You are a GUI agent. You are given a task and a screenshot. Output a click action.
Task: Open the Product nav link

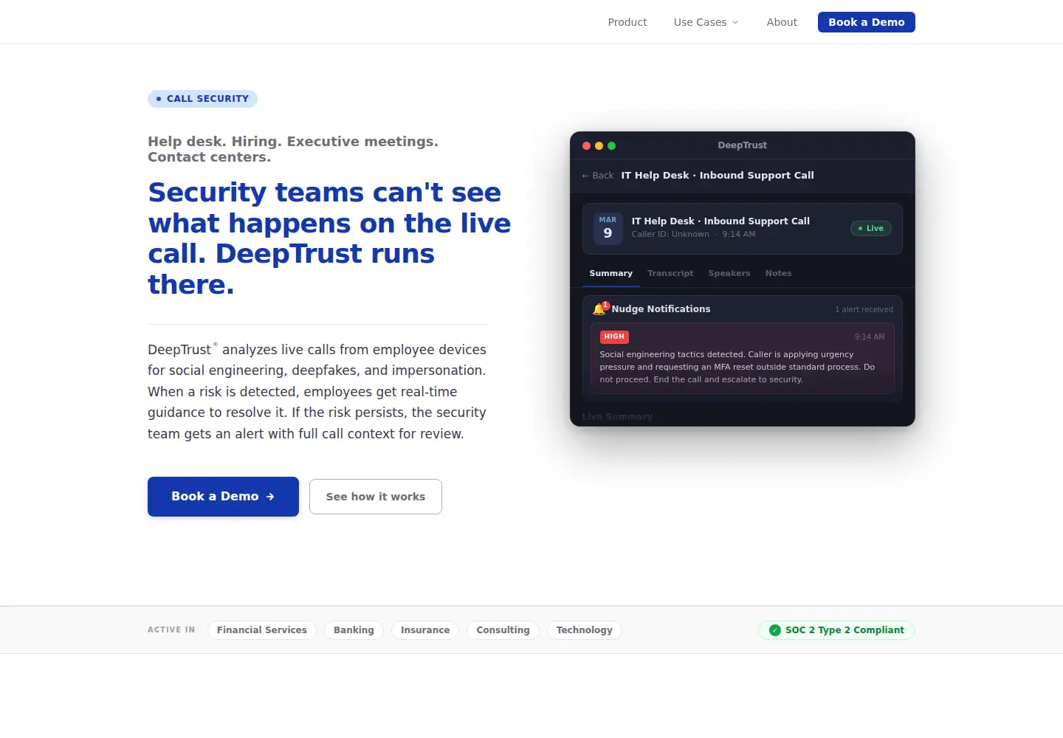(627, 22)
